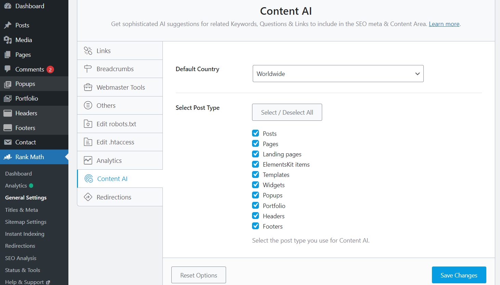The width and height of the screenshot is (500, 285).
Task: Open SEO Analysis submenu item
Action: tap(21, 258)
